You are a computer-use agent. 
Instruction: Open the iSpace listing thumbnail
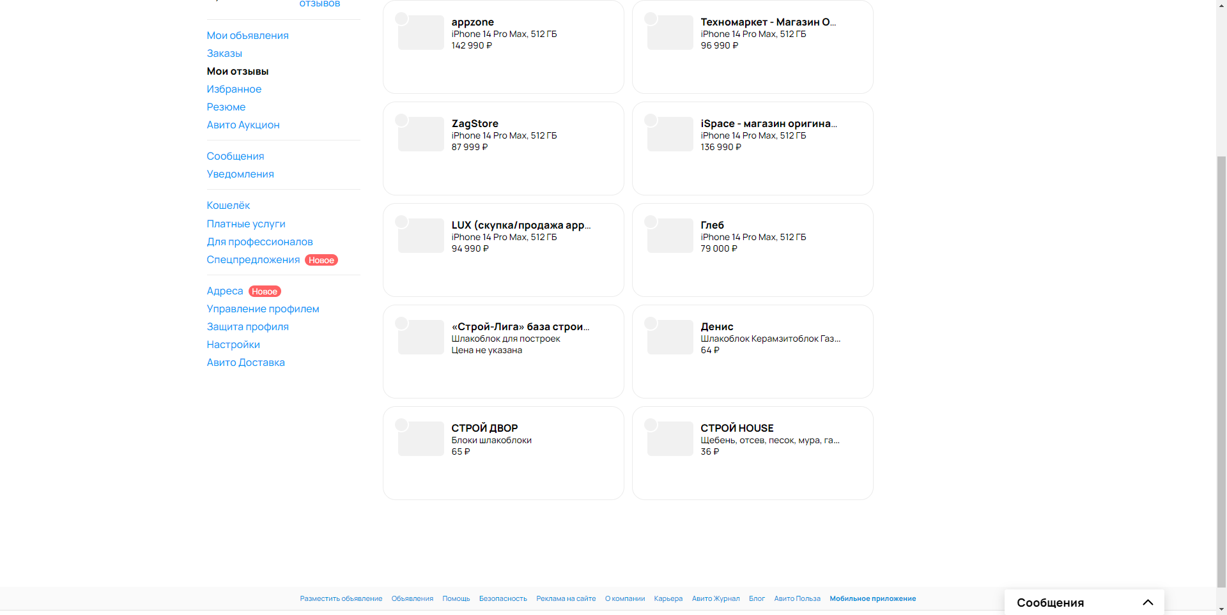click(670, 134)
